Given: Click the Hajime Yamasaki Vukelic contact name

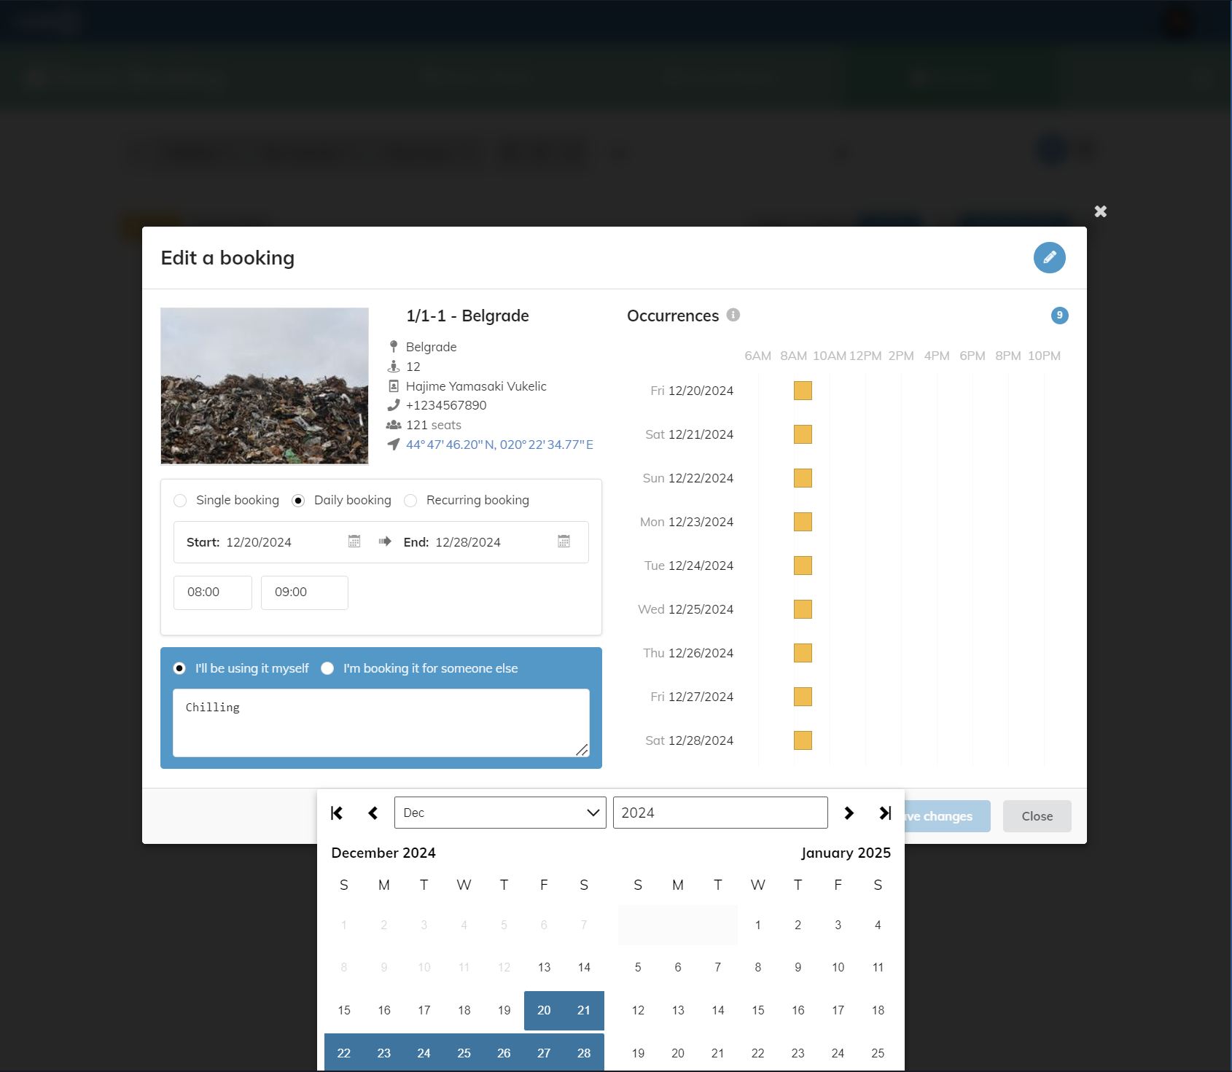Looking at the screenshot, I should pyautogui.click(x=476, y=386).
